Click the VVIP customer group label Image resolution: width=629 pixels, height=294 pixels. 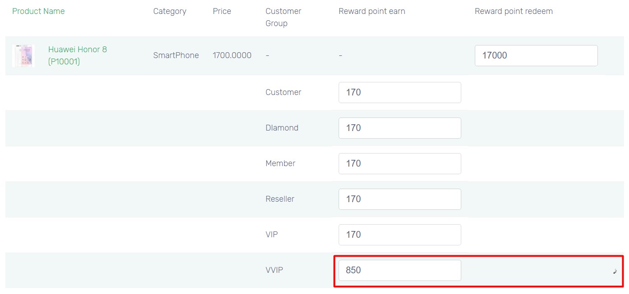click(274, 270)
